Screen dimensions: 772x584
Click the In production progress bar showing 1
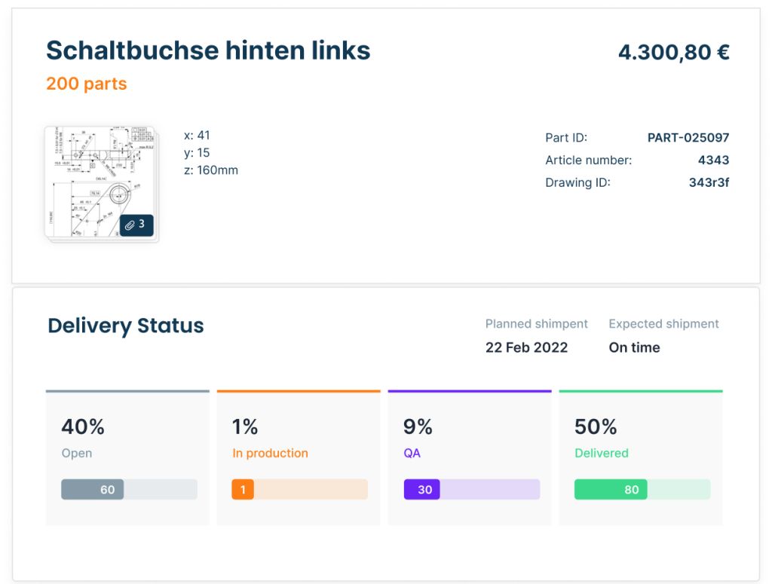[299, 490]
